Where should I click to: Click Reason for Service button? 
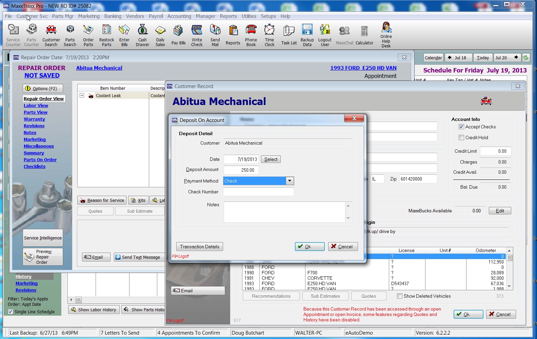pyautogui.click(x=102, y=200)
